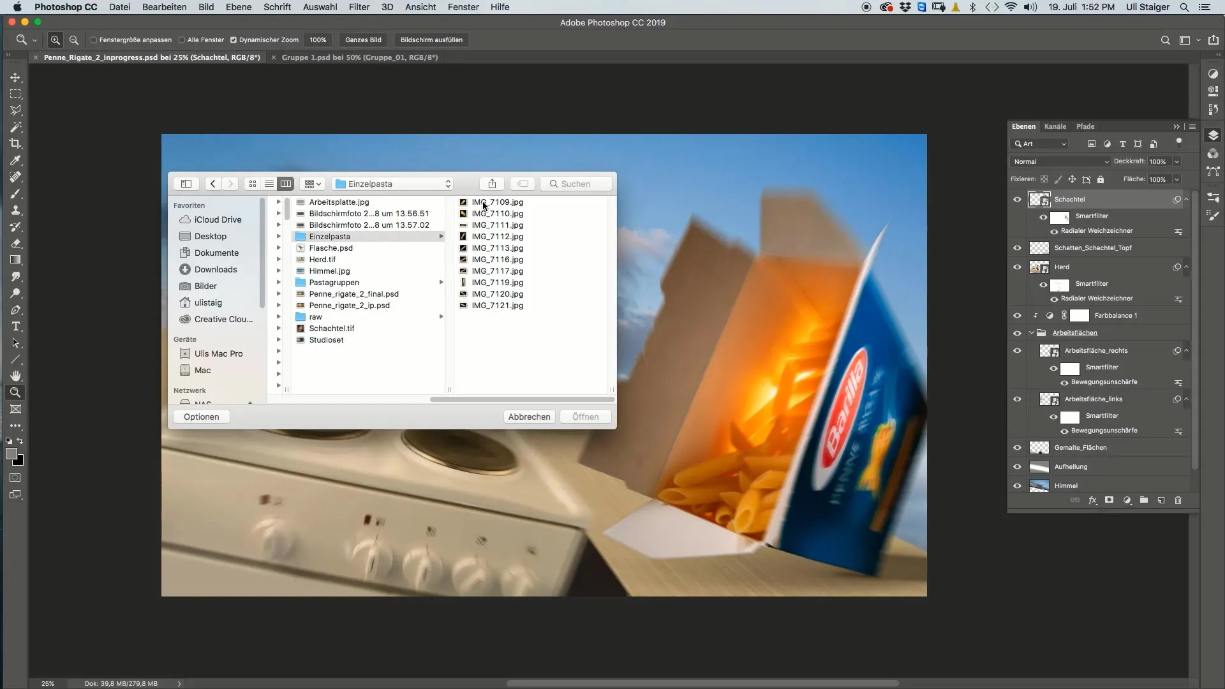Screen dimensions: 1225x689
Task: Switch to the Pfade tab
Action: [1085, 126]
